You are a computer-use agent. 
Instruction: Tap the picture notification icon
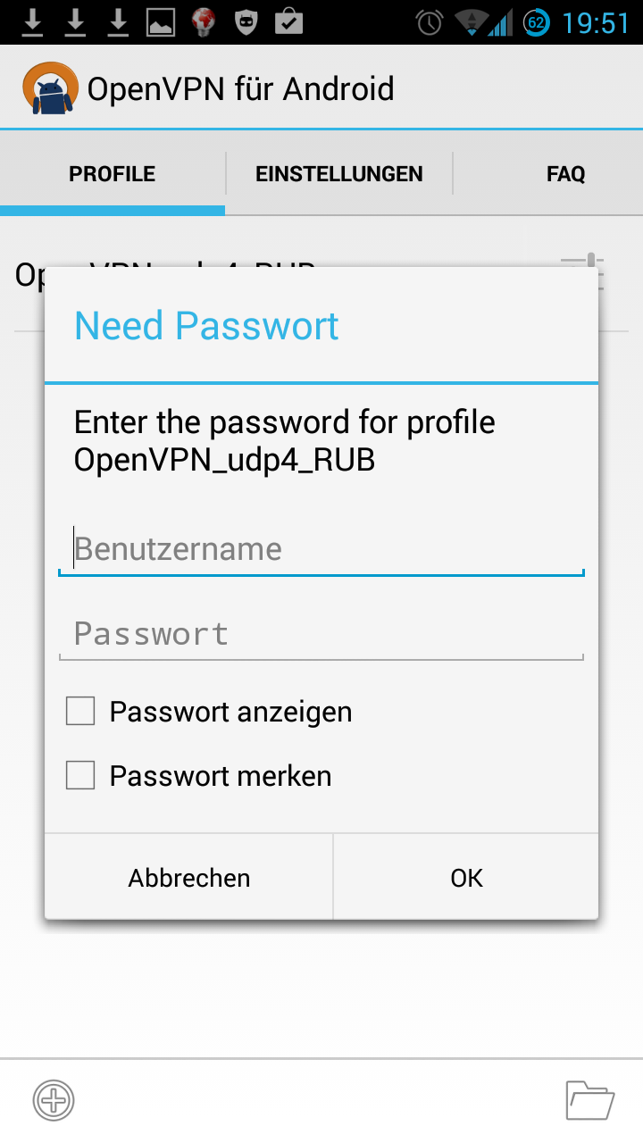click(x=161, y=22)
